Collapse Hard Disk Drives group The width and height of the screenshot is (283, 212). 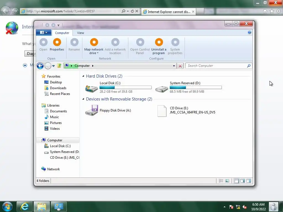pyautogui.click(x=83, y=76)
